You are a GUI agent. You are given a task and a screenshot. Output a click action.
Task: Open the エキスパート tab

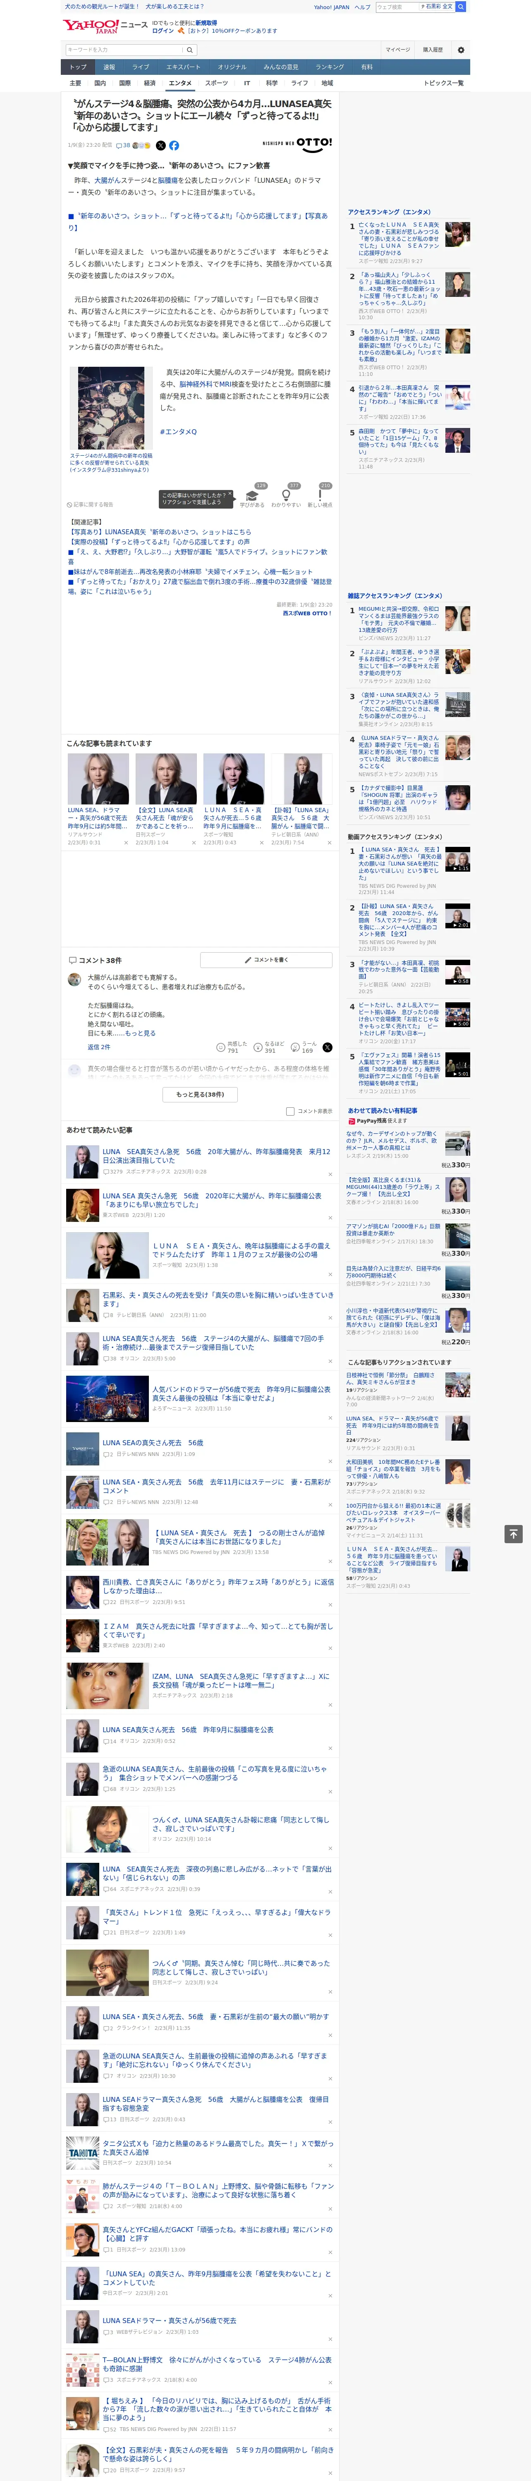click(x=183, y=67)
